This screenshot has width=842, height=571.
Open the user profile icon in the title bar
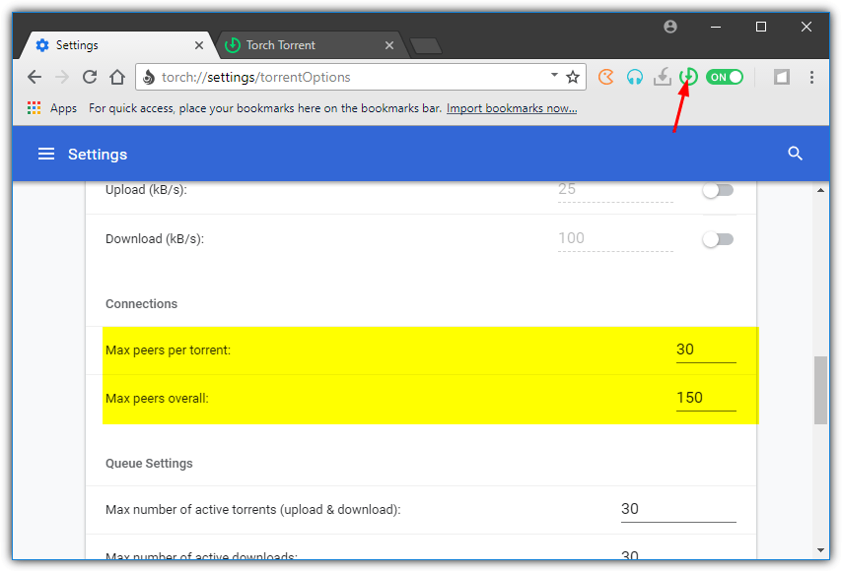670,27
